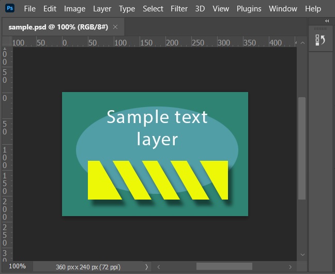Viewport: 335px width, 274px height.
Task: Click the vertical scrollbar down arrow
Action: coord(302,255)
